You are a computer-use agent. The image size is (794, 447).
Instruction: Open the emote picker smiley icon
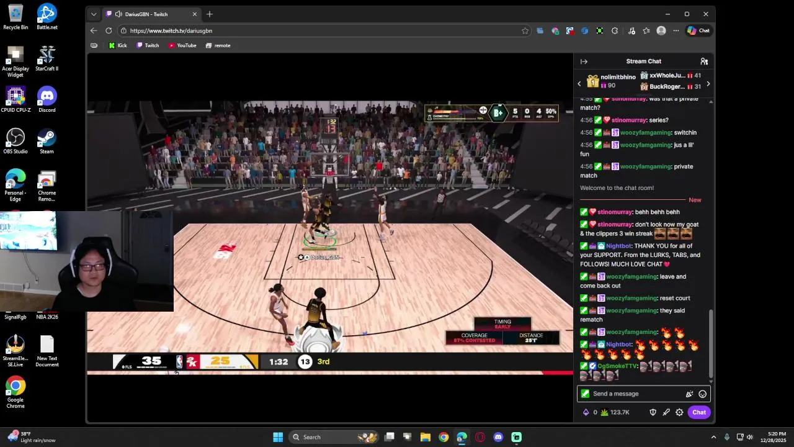pyautogui.click(x=702, y=394)
